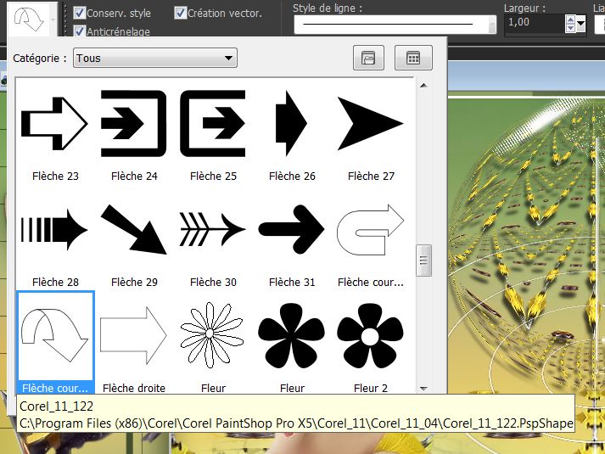The width and height of the screenshot is (605, 454).
Task: Click the shape list scrollbar thumb
Action: coord(423,261)
